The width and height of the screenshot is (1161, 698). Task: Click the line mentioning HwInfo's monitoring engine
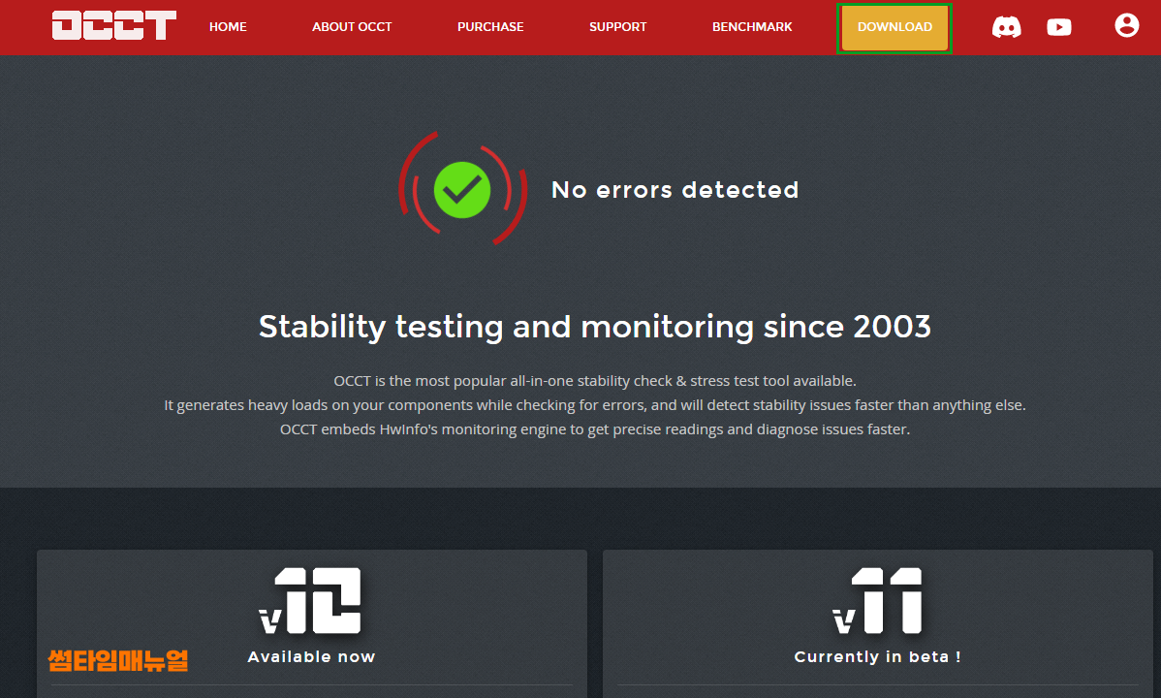pyautogui.click(x=595, y=429)
